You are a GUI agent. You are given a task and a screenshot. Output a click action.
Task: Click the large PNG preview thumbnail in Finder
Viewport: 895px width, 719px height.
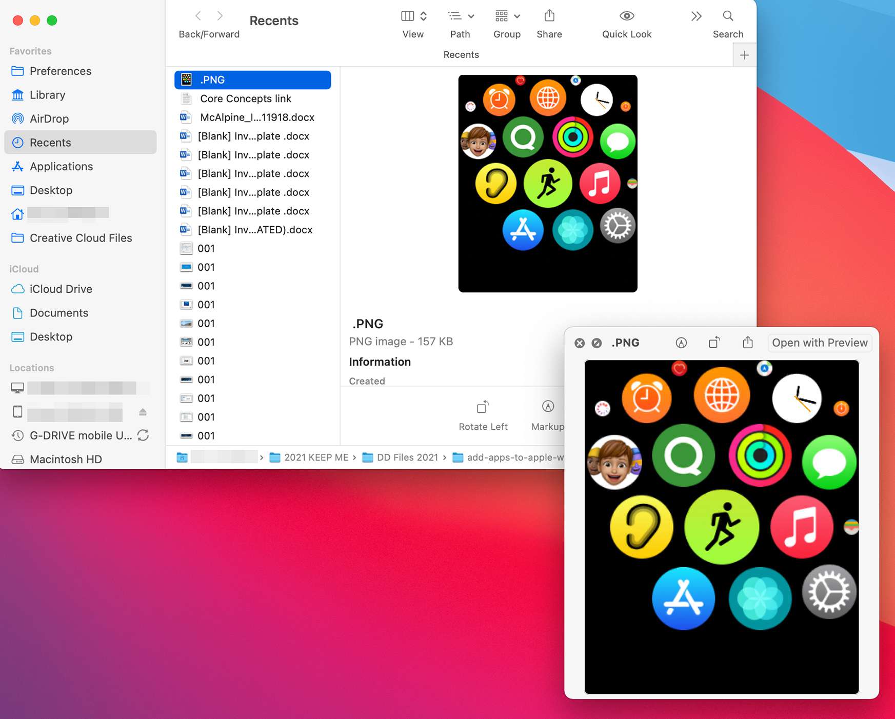pos(548,184)
